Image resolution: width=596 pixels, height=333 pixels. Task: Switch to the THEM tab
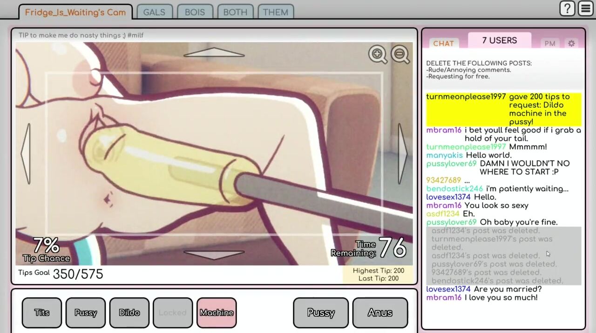[275, 12]
